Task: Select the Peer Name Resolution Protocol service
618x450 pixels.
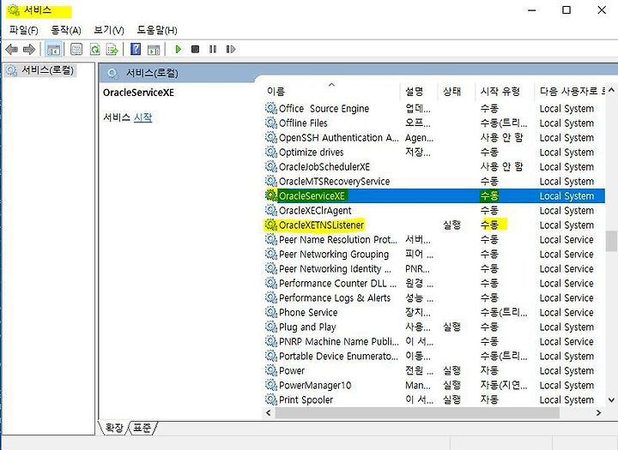Action: point(434,239)
